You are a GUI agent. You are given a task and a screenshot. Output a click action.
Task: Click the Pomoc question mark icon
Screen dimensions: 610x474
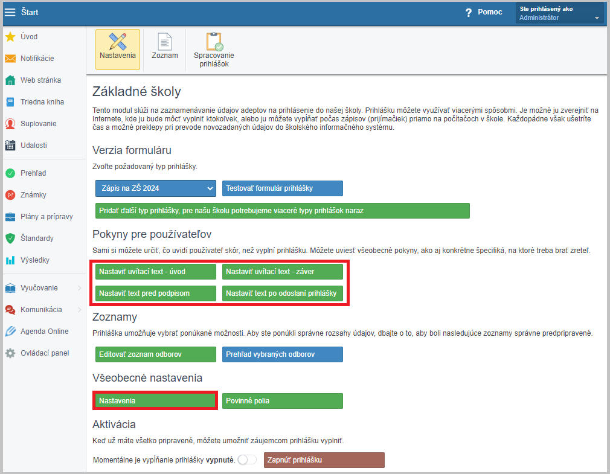point(469,13)
